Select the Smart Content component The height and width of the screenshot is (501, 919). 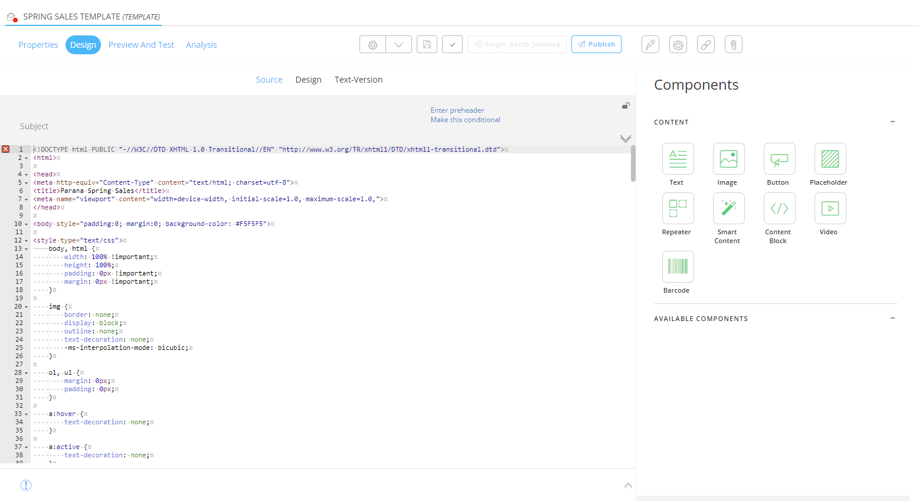coord(728,208)
